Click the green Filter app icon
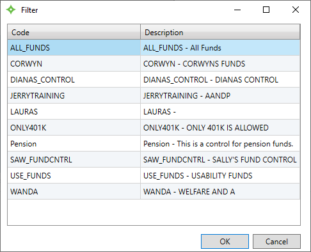The image size is (311, 252). [11, 10]
